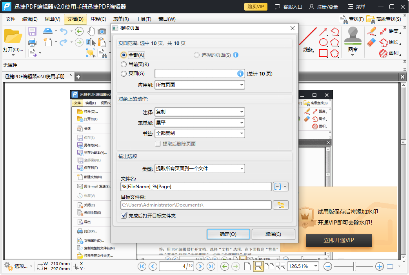409x275 pixels.
Task: Select the eraser tool icon
Action: (372, 42)
